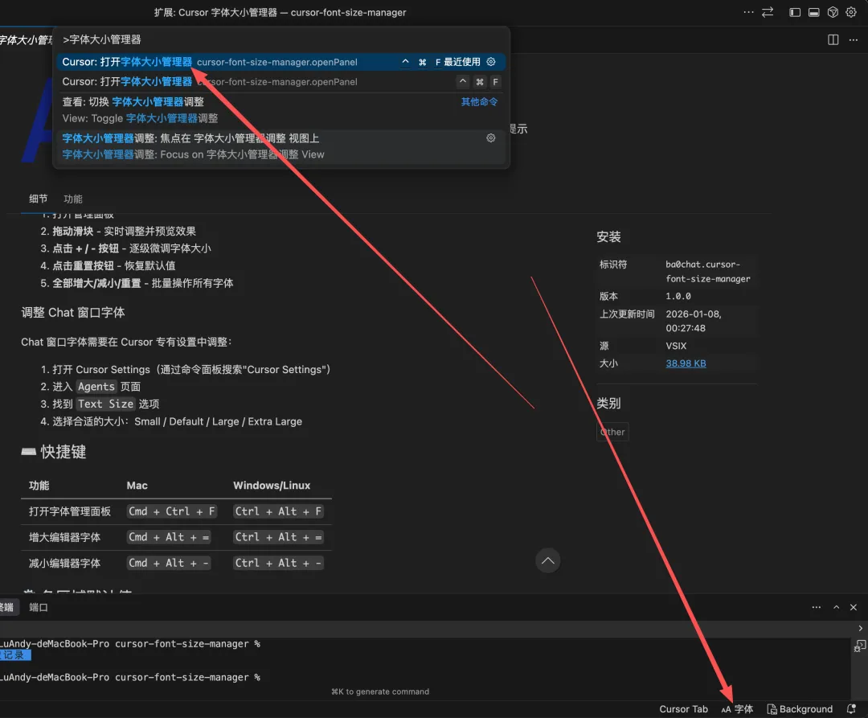Click the 拖动滑块 list item
The height and width of the screenshot is (718, 868).
[x=124, y=232]
